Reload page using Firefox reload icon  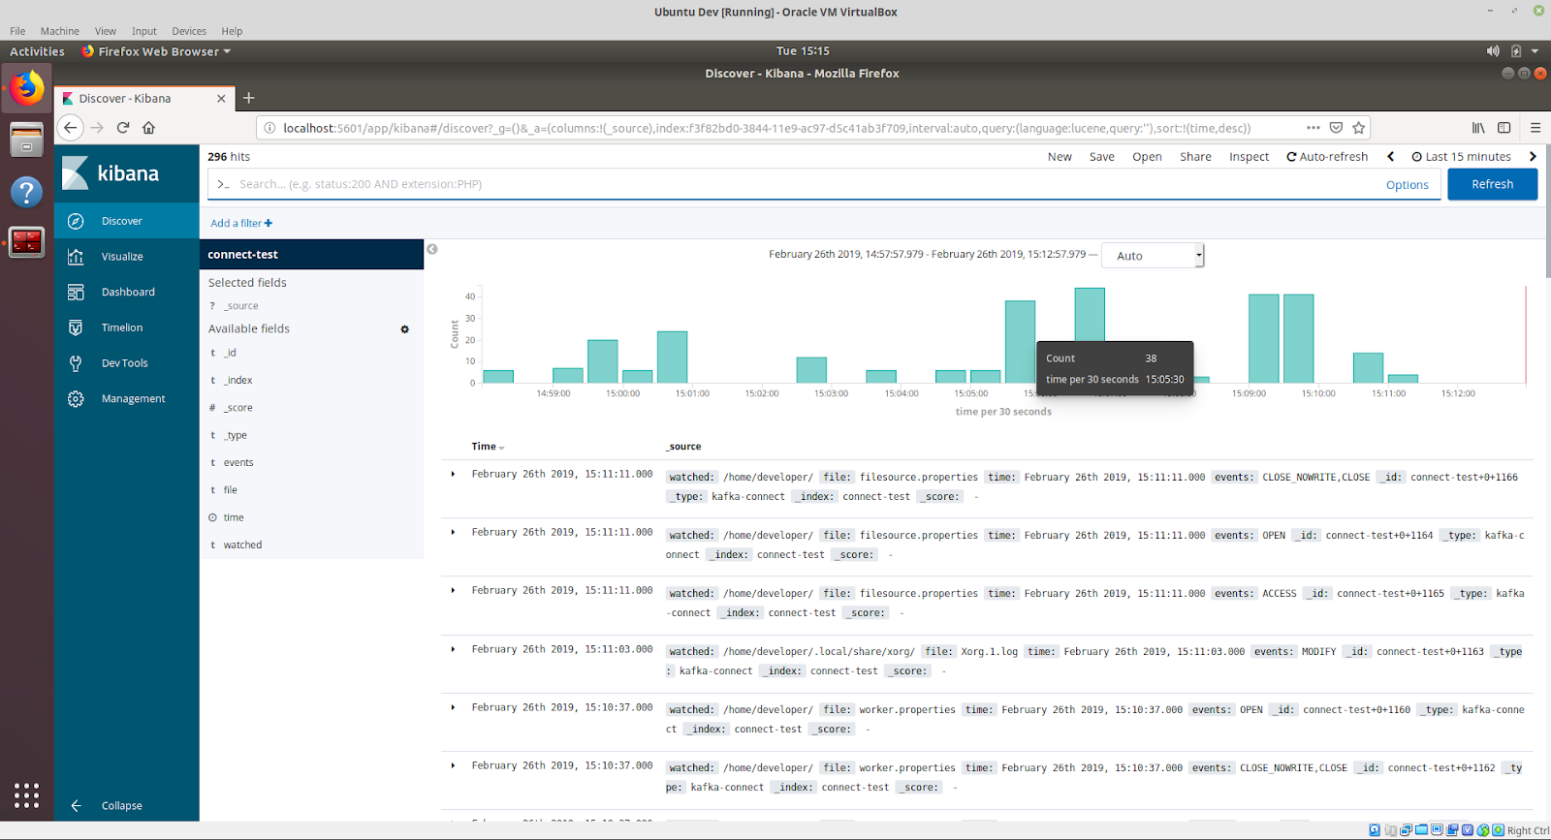click(x=123, y=128)
